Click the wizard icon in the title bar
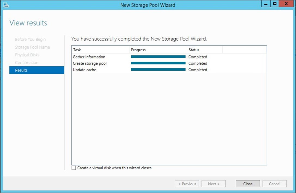Viewport: 296px width, 193px height. [x=6, y=5]
